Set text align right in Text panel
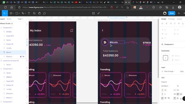 (x=169, y=98)
